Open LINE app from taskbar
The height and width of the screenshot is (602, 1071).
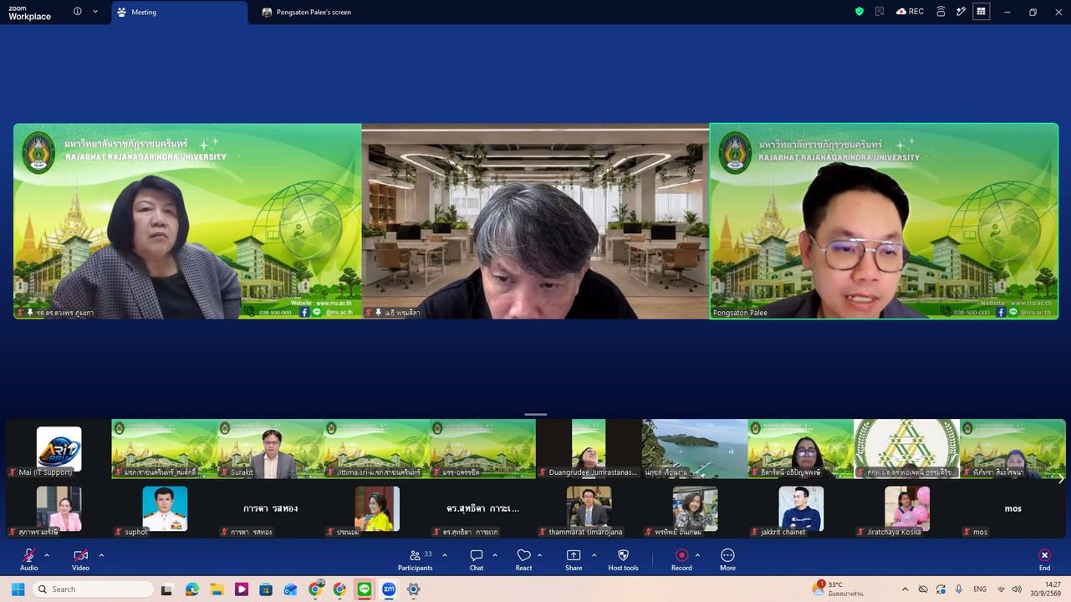364,589
